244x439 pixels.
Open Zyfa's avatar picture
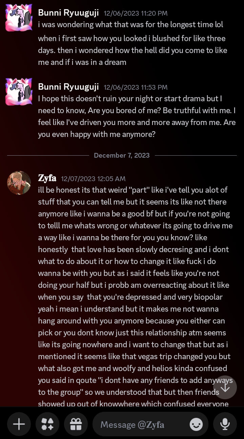(x=19, y=183)
